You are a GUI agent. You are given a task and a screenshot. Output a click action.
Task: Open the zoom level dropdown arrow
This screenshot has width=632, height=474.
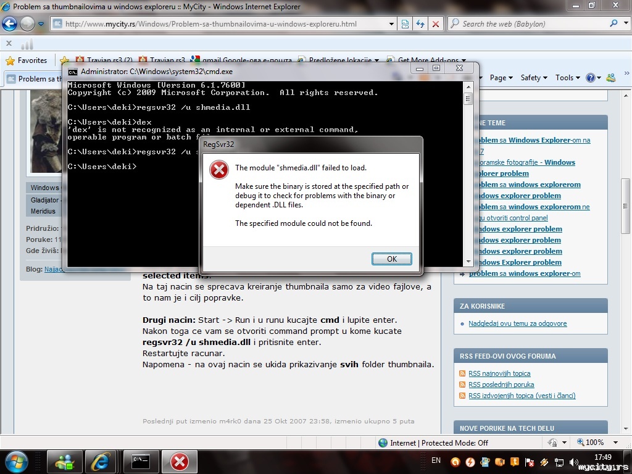pos(615,442)
